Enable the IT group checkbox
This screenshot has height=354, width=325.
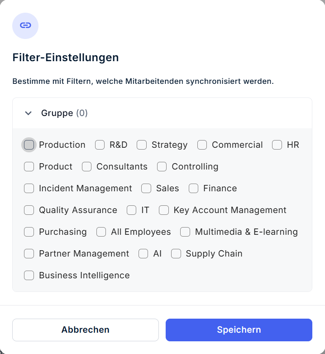point(132,210)
